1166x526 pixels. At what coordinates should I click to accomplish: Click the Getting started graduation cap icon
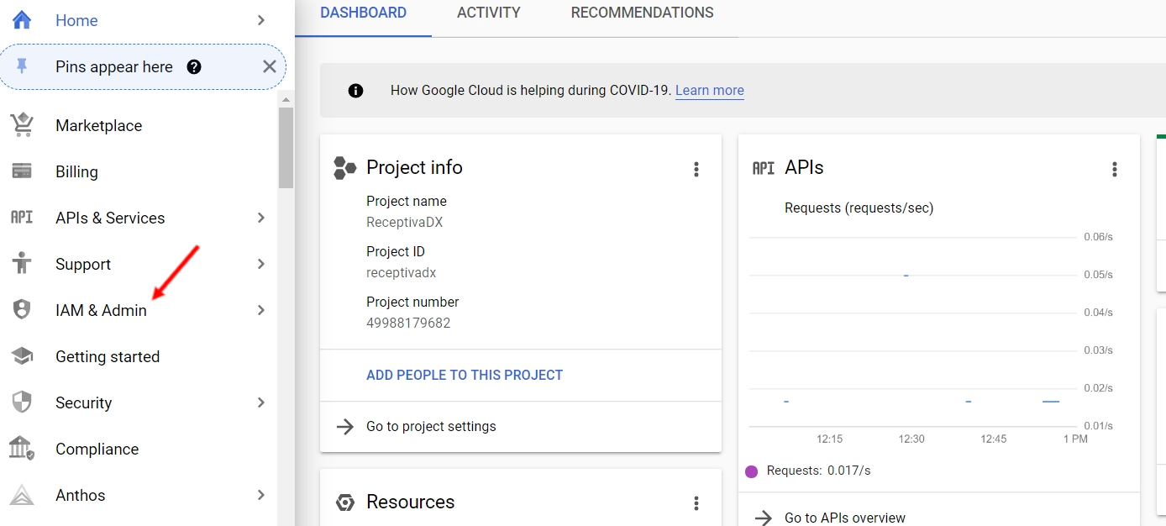(x=22, y=356)
